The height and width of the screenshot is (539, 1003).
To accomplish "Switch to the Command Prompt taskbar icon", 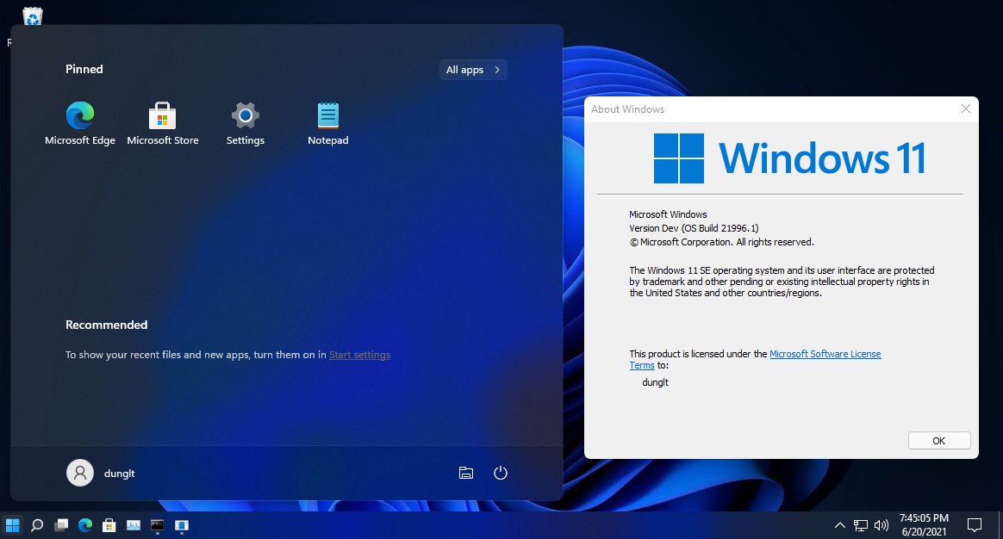I will point(158,525).
